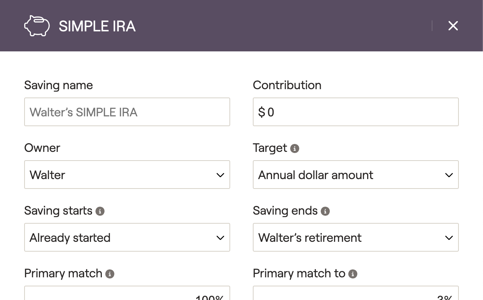Close the SIMPLE IRA dialog
Screen dimensions: 483x300
tap(453, 26)
